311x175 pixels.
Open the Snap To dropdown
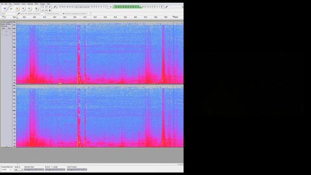pos(19,170)
